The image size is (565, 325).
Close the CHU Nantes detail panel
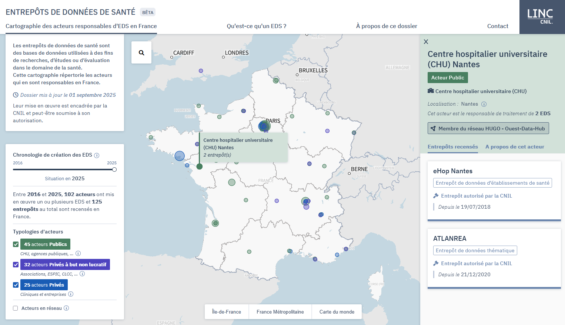[x=426, y=42]
